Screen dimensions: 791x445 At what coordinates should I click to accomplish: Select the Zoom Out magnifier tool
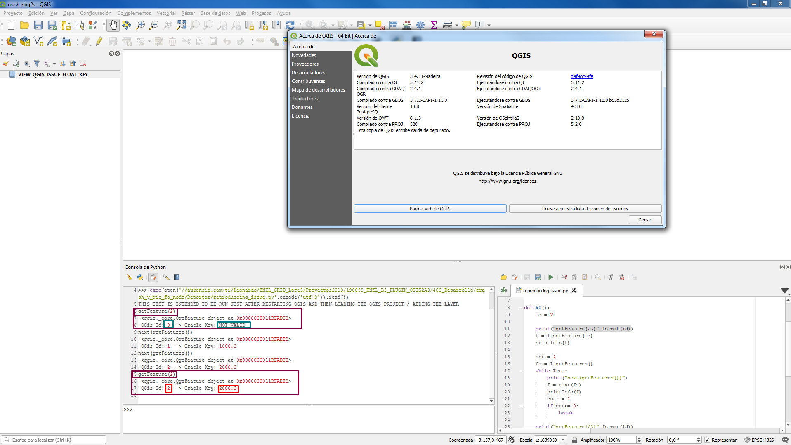(x=154, y=25)
